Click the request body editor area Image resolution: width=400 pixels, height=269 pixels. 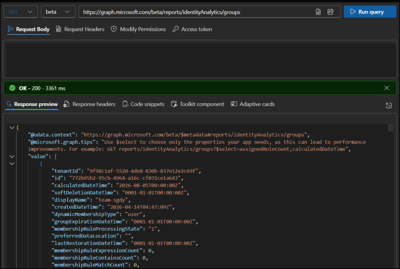coord(200,60)
